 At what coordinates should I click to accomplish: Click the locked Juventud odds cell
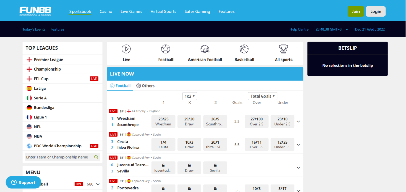(163, 168)
